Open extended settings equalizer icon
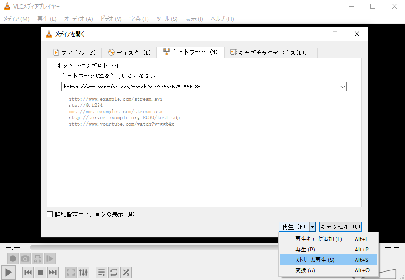The width and height of the screenshot is (405, 280). coord(83,272)
